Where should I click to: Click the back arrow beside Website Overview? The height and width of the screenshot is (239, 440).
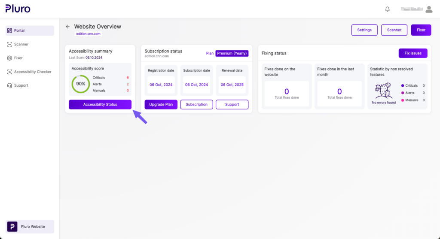coord(67,27)
